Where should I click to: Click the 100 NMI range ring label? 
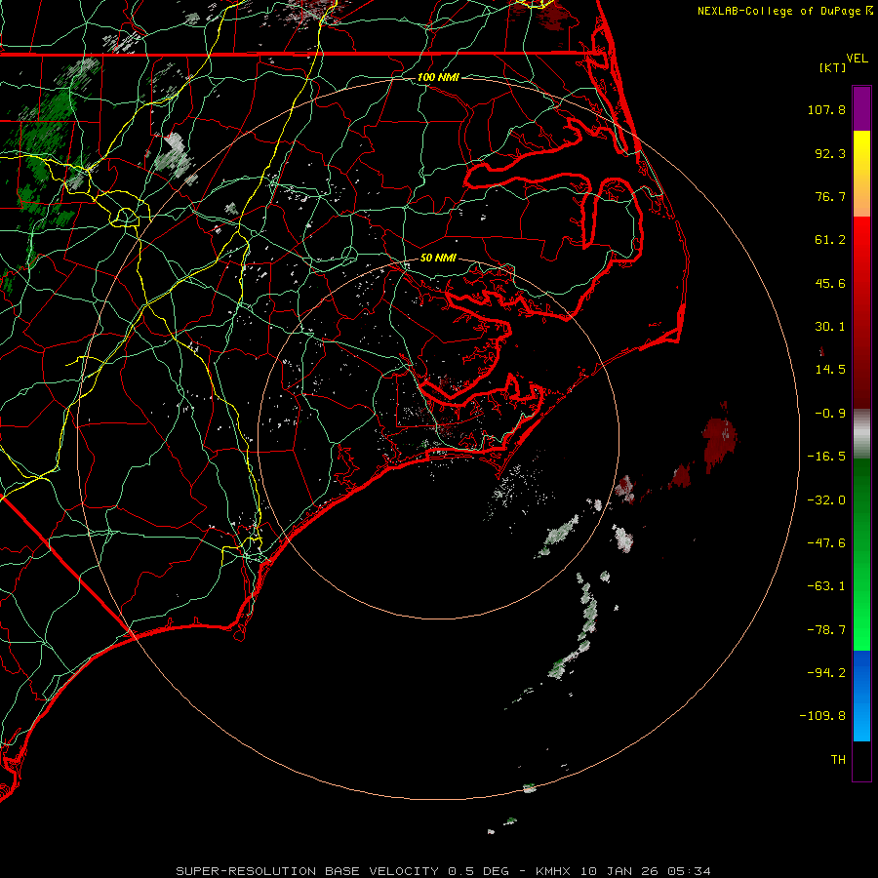[438, 77]
